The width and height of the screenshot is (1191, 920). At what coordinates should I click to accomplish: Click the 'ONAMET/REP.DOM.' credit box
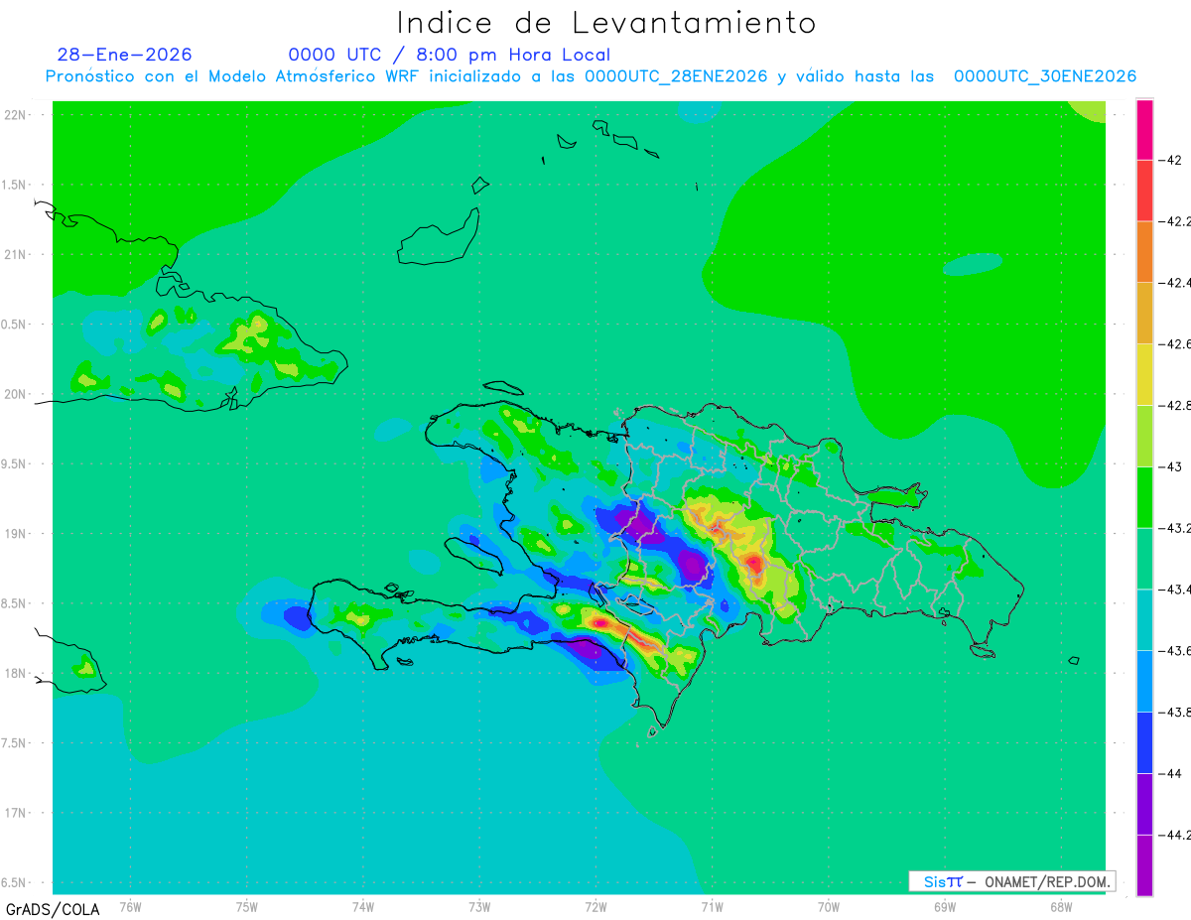tap(1011, 881)
